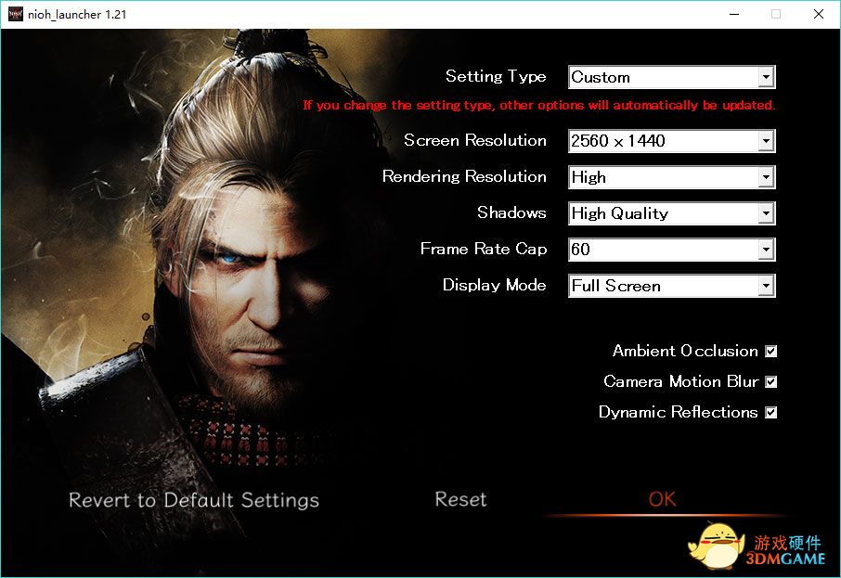Click the Shadows label
The height and width of the screenshot is (578, 841).
(511, 212)
